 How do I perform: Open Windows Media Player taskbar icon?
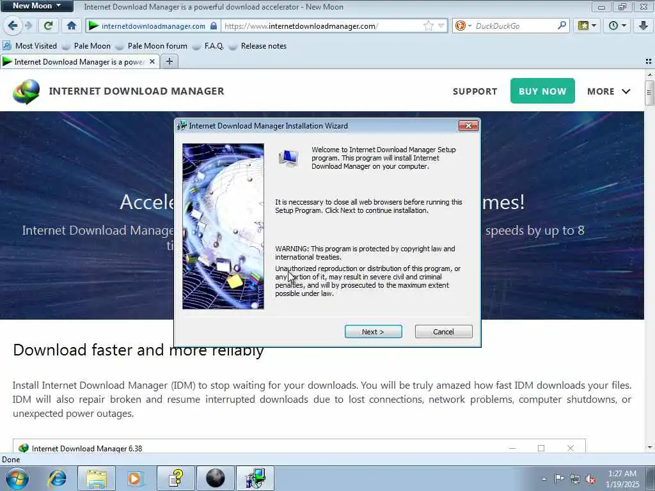134,478
